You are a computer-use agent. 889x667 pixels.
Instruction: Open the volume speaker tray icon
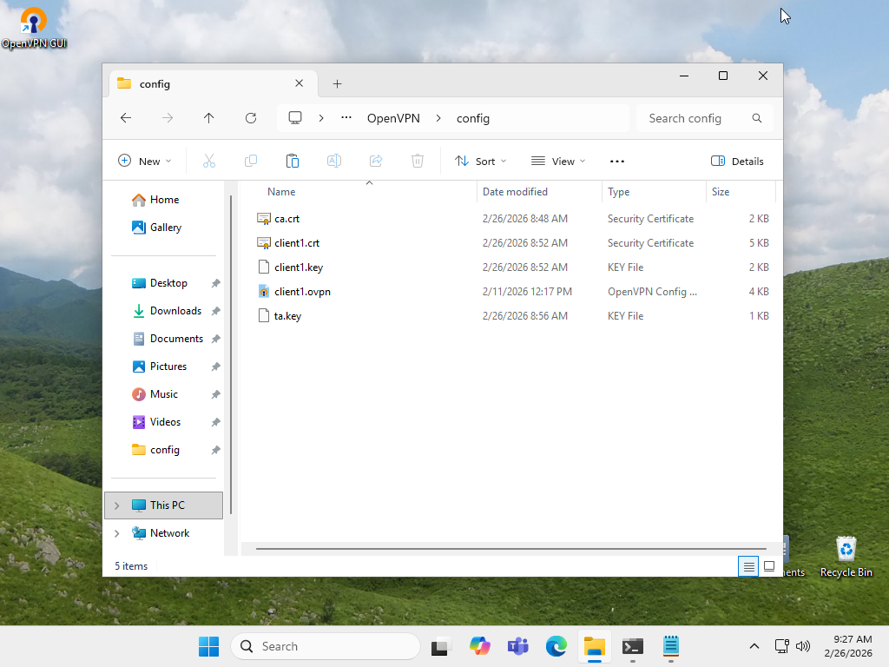pyautogui.click(x=803, y=646)
